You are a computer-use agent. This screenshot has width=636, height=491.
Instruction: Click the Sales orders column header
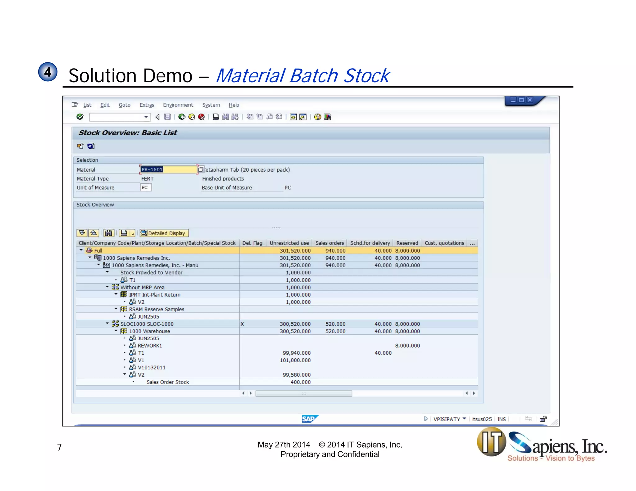click(x=329, y=243)
